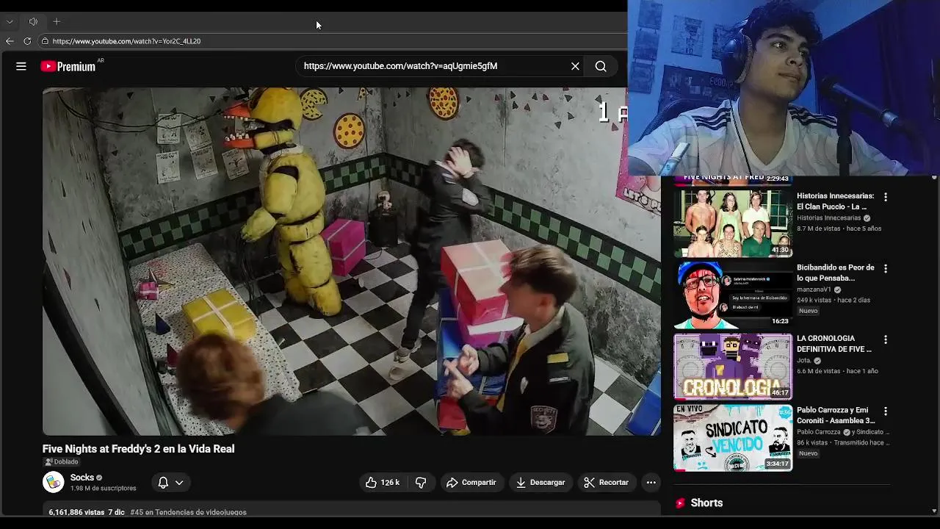
Task: Open more actions three-dot menu under video
Action: pos(651,482)
